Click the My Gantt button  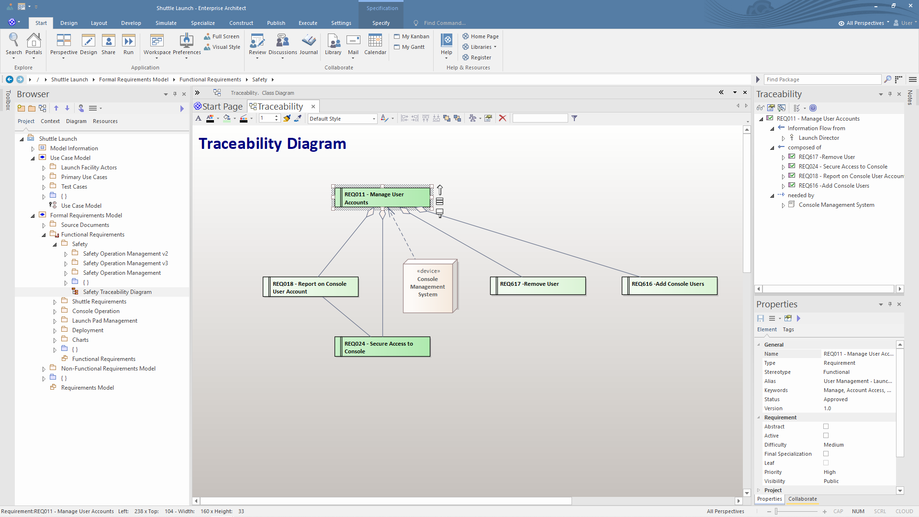409,47
